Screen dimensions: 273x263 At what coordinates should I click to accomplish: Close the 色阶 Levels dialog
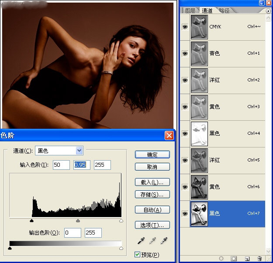coord(169,136)
